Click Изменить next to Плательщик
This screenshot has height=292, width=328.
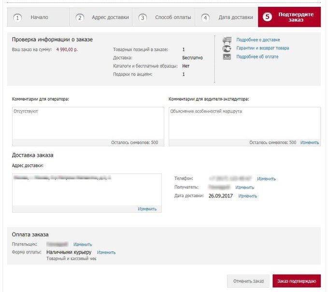coord(83,245)
